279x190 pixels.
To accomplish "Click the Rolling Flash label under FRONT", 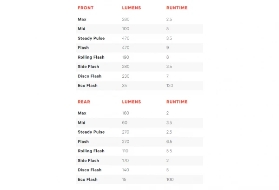I will coord(91,57).
